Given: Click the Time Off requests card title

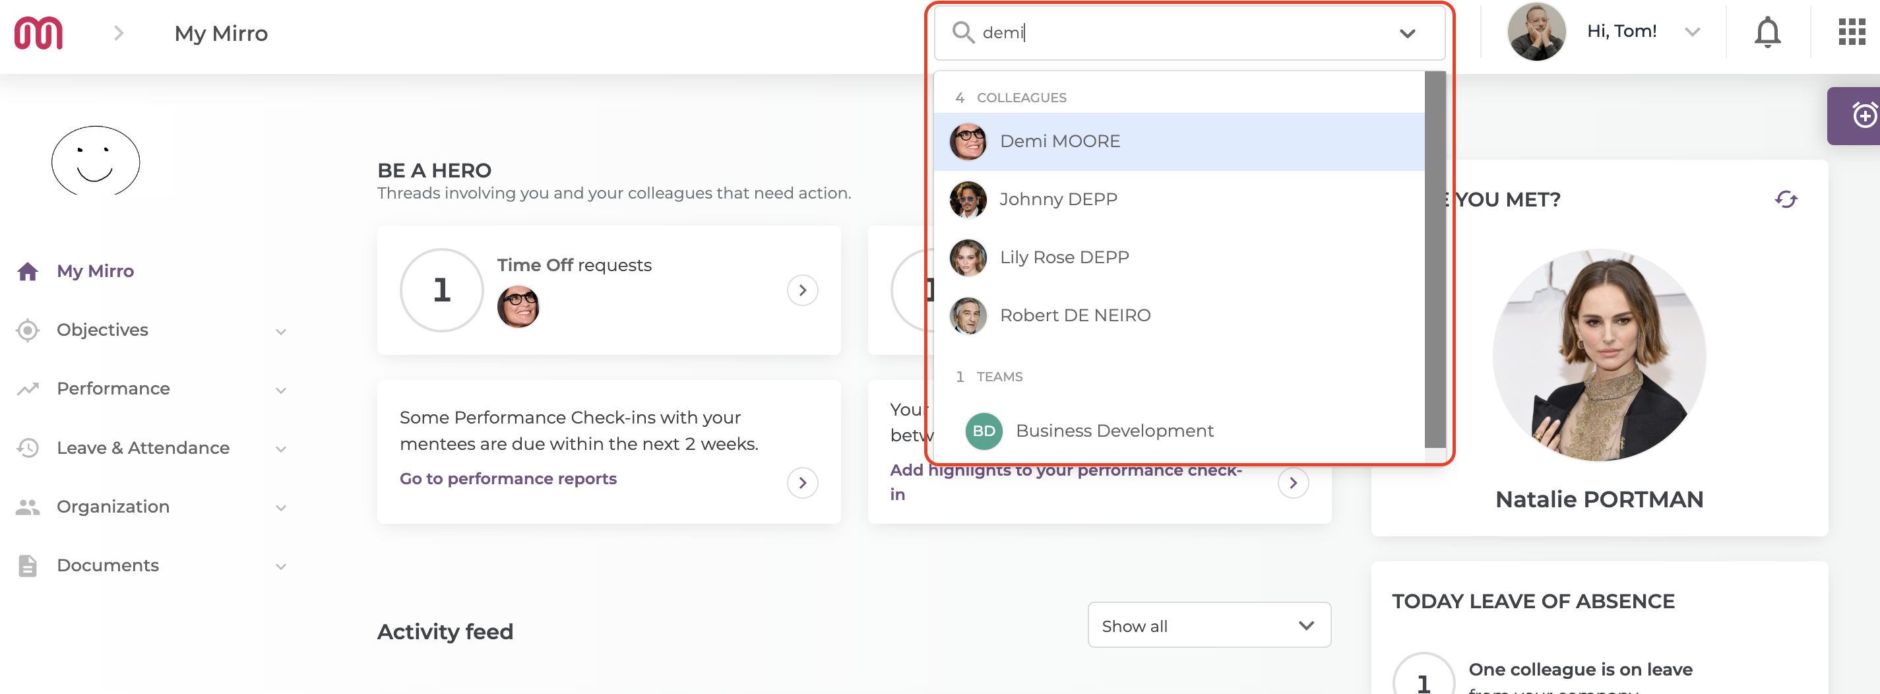Looking at the screenshot, I should point(575,266).
